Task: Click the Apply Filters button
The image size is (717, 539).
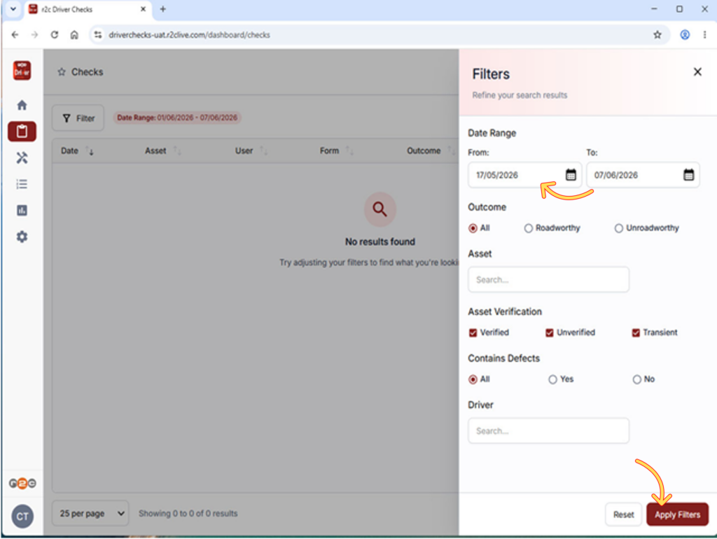Action: [x=677, y=514]
